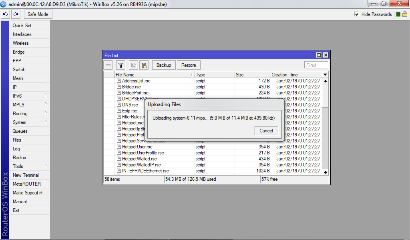Click the HotspotUser.rsc file icon

[x=119, y=147]
